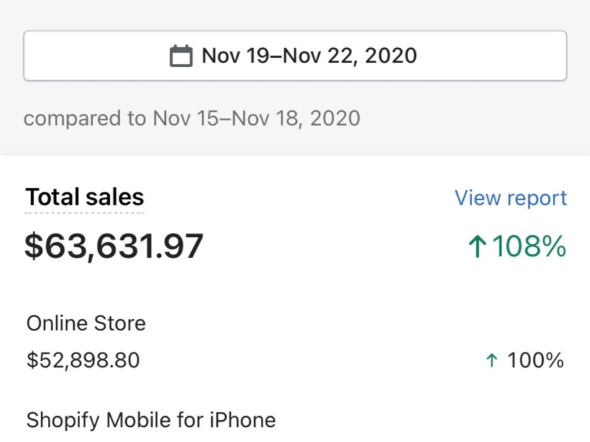Select the Shopify Mobile for iPhone channel

coord(151,420)
